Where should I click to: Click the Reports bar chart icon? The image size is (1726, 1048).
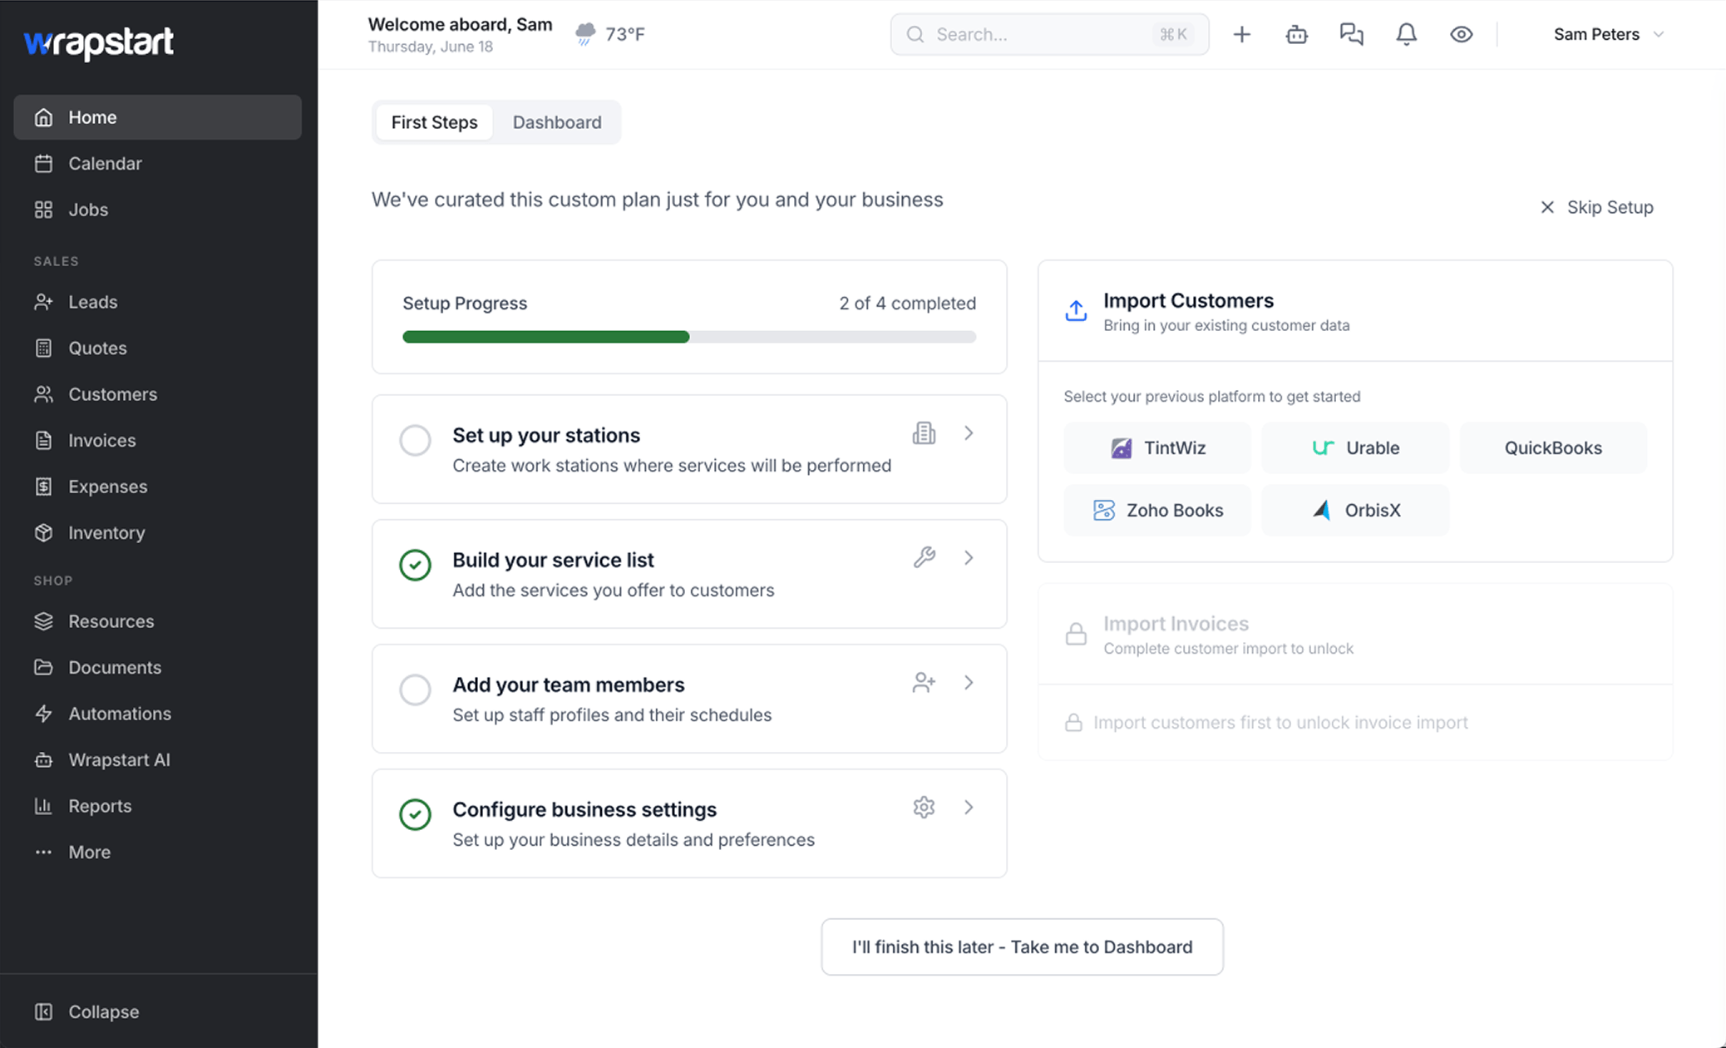point(44,806)
